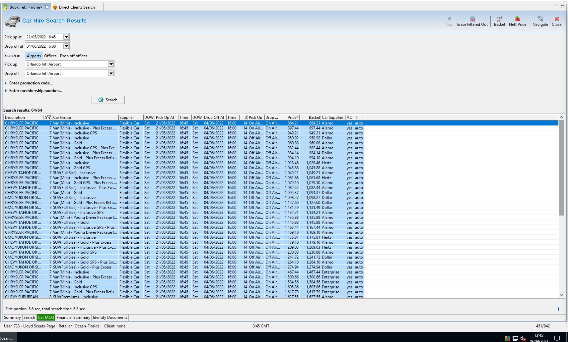Image resolution: width=568 pixels, height=342 pixels.
Task: Click the Description column header
Action: [x=24, y=118]
